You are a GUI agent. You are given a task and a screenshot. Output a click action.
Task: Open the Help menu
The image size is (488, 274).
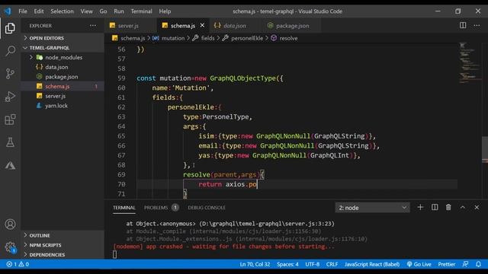pos(165,11)
